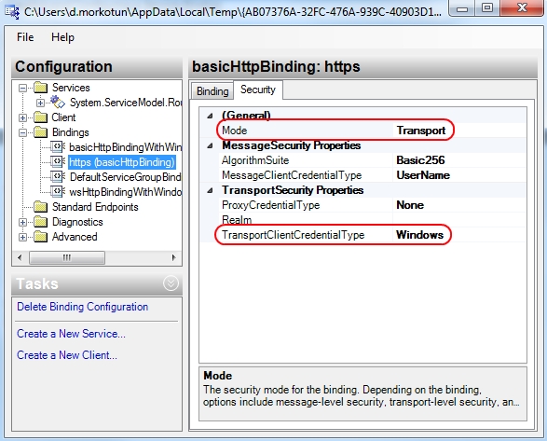The image size is (547, 441).
Task: Click the Bindings folder icon
Action: point(40,132)
